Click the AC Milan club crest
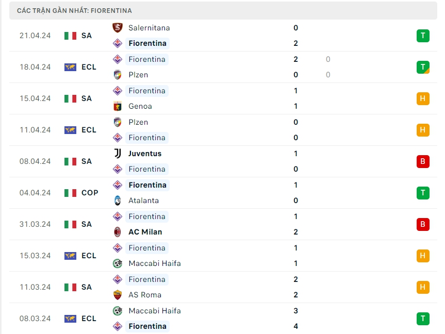 [x=118, y=232]
